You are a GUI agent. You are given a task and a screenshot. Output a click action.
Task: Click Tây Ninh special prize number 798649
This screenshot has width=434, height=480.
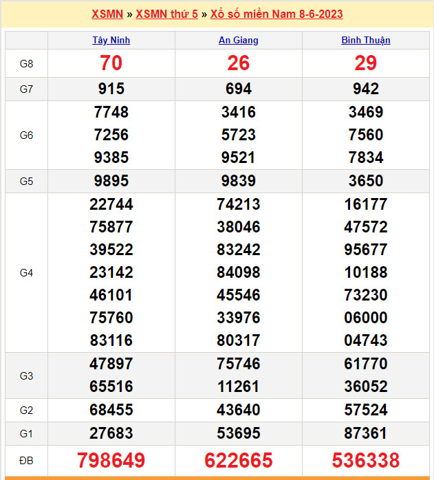(x=111, y=460)
